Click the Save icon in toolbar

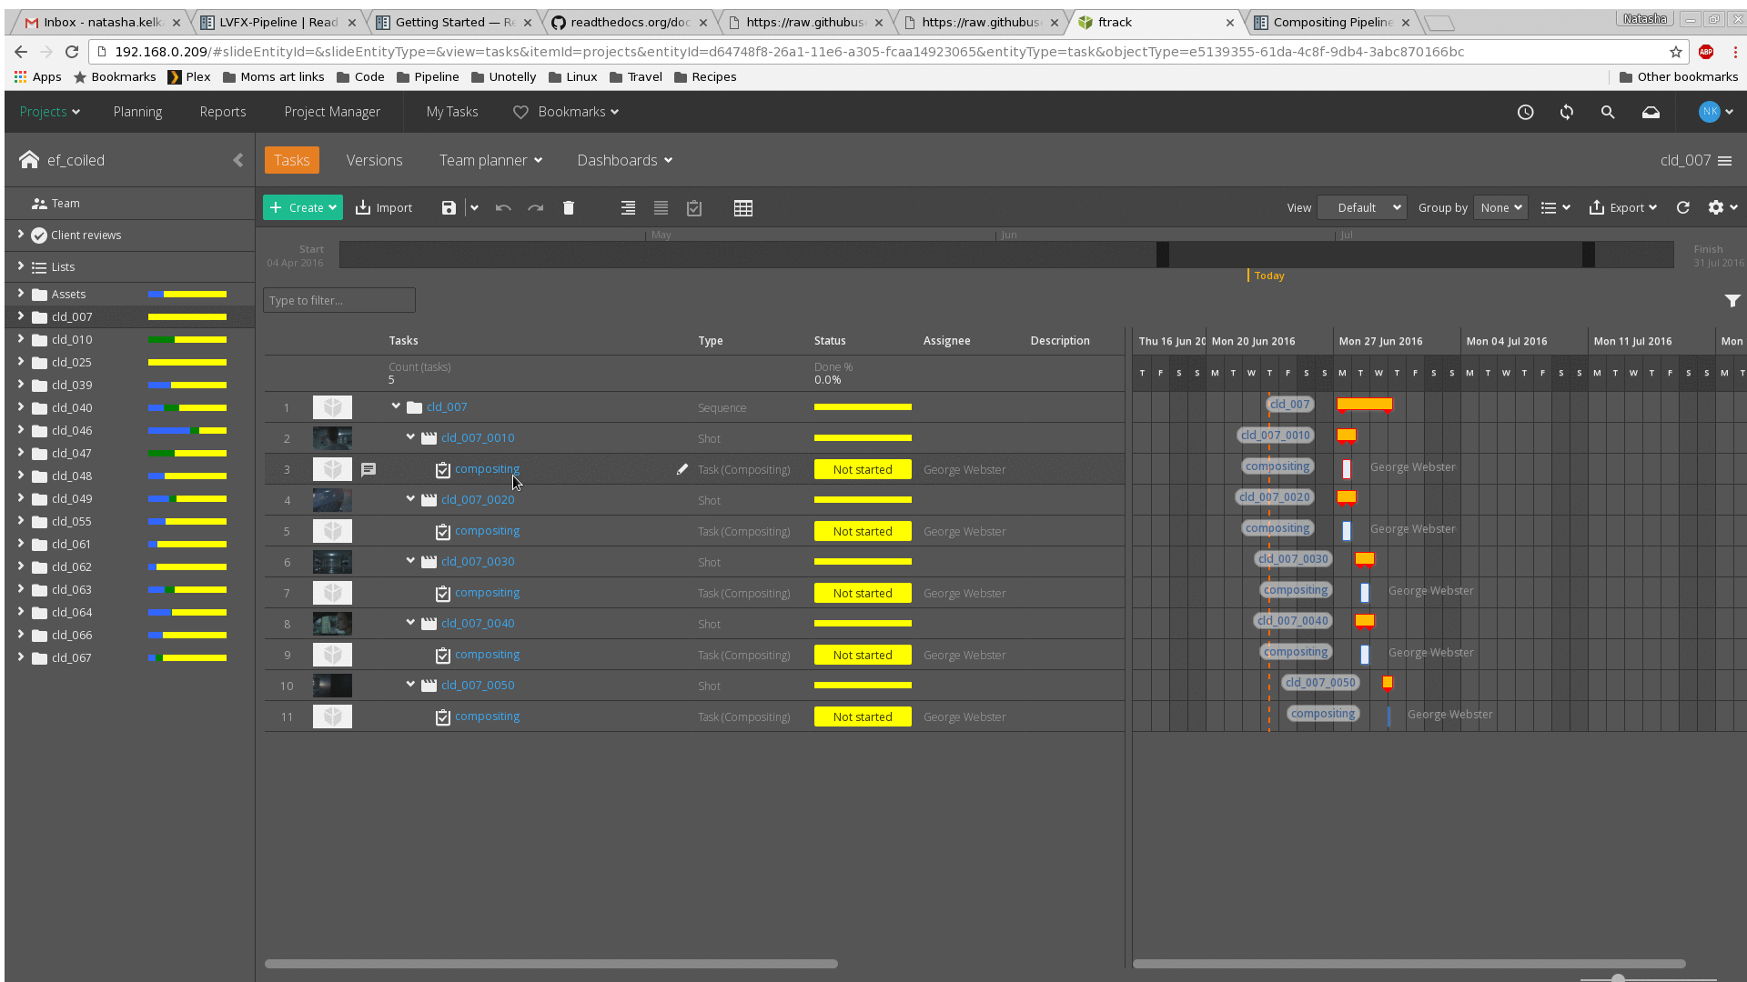(x=449, y=208)
